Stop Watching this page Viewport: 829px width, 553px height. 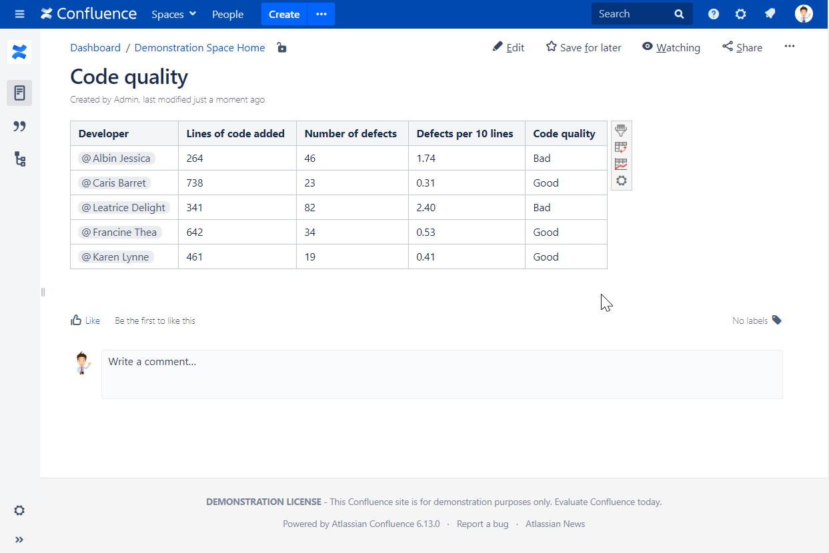671,47
